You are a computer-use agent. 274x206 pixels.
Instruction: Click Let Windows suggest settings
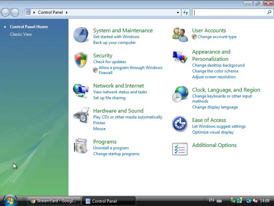[219, 126]
